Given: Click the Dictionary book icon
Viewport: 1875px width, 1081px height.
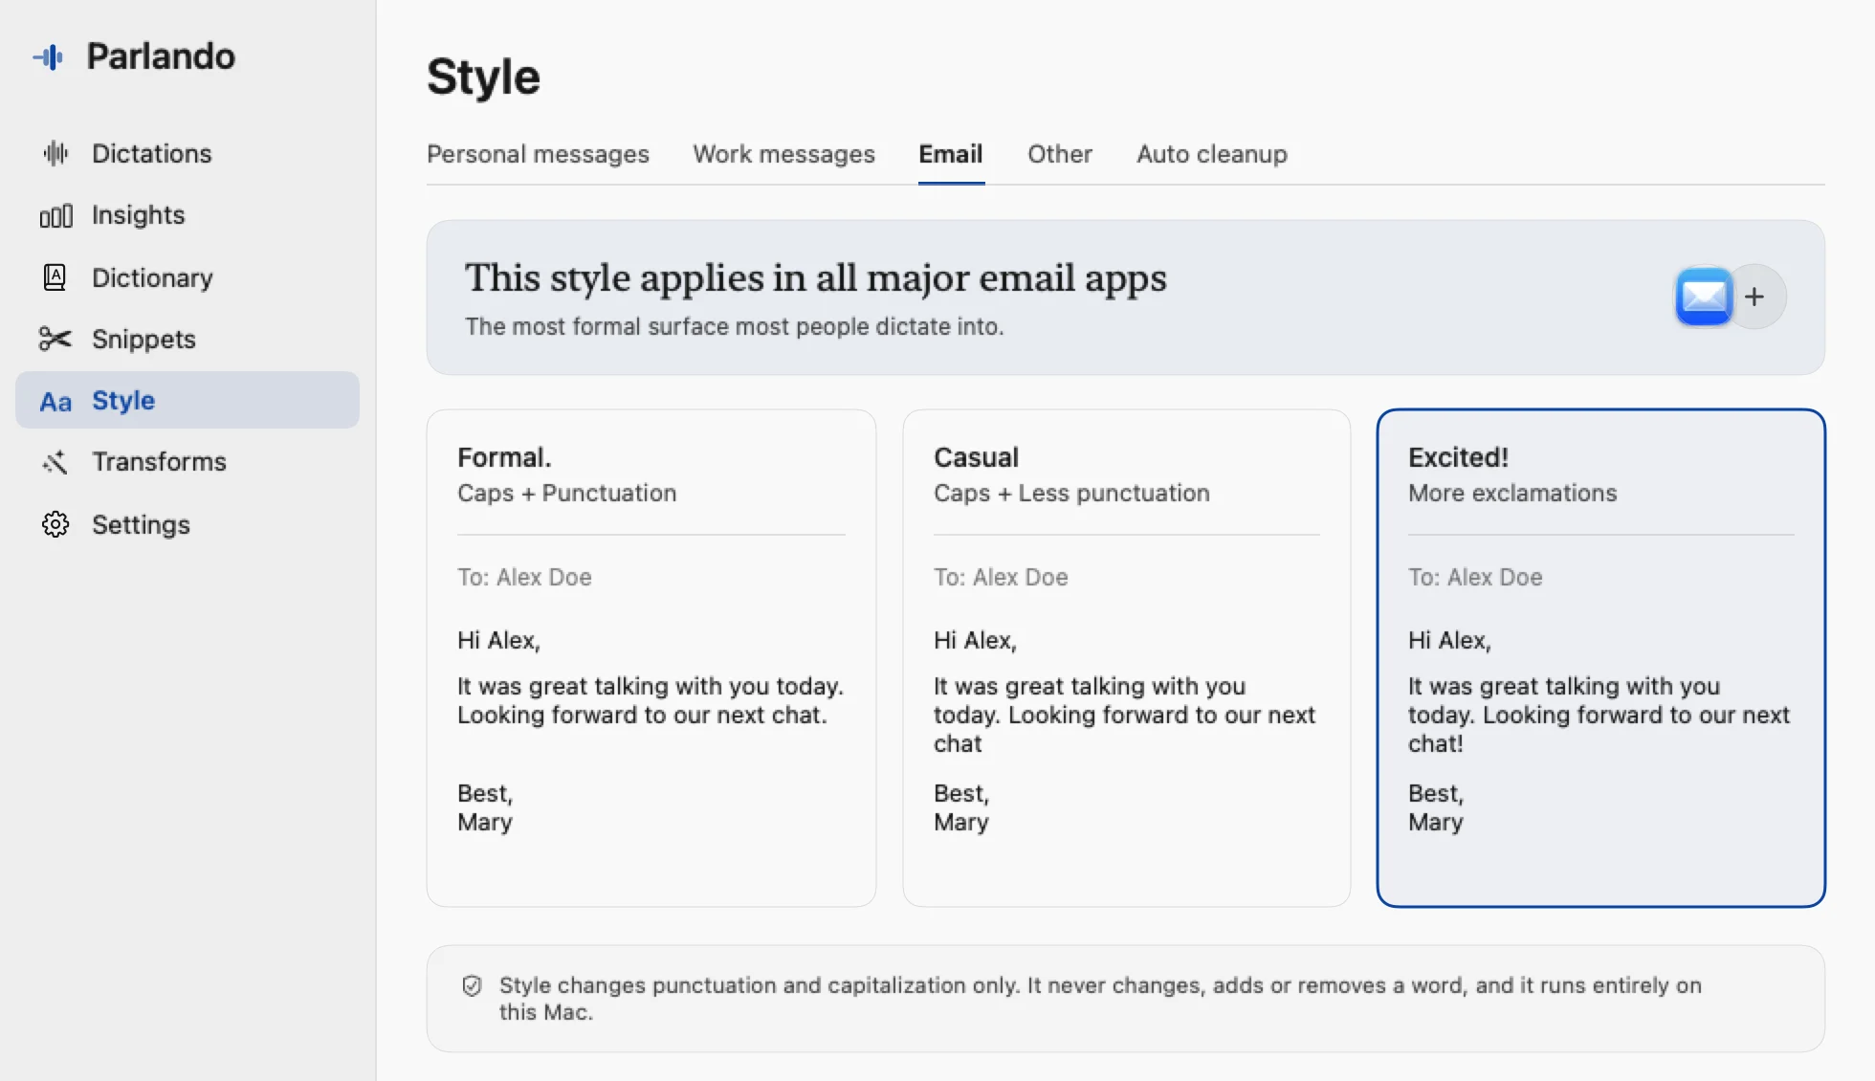Looking at the screenshot, I should [55, 277].
